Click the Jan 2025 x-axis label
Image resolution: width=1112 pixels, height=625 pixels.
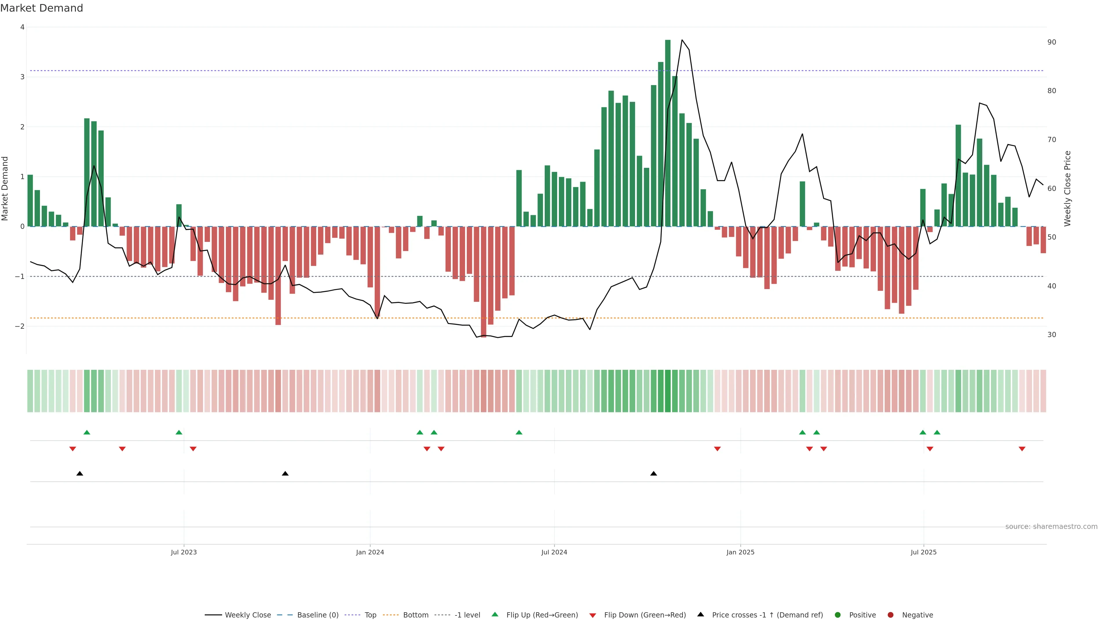(x=740, y=552)
